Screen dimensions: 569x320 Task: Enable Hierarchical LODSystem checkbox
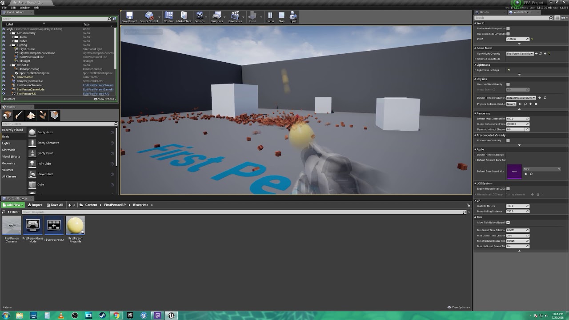click(x=508, y=188)
